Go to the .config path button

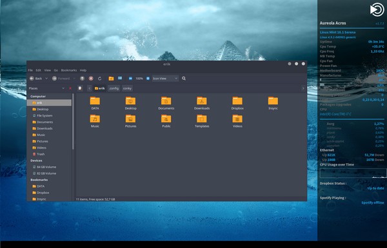pyautogui.click(x=114, y=88)
